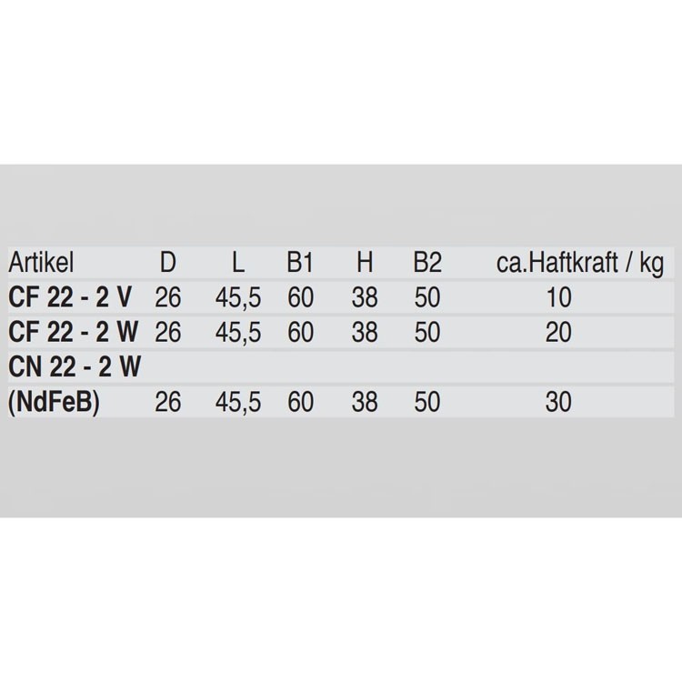The height and width of the screenshot is (682, 682).
Task: Click the (NdFeB) label
Action: tap(54, 402)
